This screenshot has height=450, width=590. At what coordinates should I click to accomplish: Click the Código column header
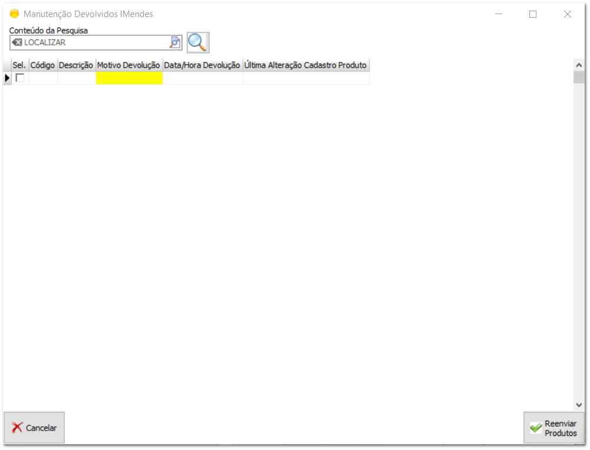click(42, 65)
